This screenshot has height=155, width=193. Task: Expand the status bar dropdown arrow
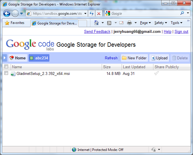coord(159,150)
